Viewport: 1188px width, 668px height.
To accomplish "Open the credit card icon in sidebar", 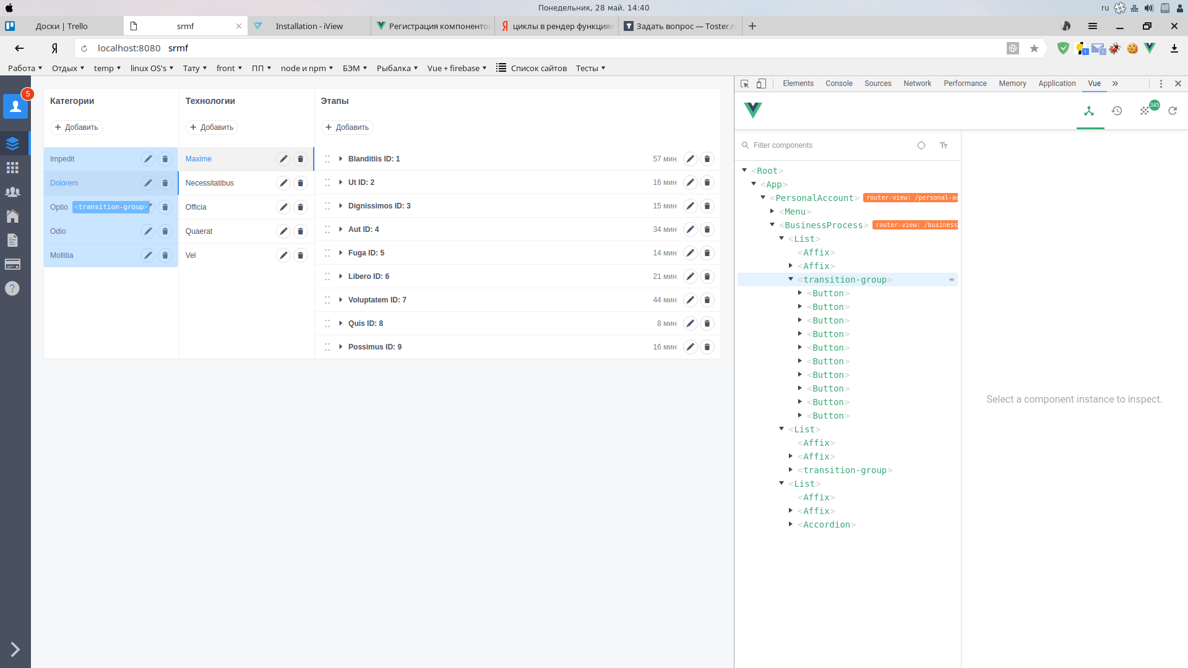I will 12,264.
